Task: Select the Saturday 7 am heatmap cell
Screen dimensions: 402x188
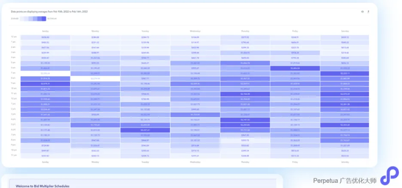Action: pos(345,74)
